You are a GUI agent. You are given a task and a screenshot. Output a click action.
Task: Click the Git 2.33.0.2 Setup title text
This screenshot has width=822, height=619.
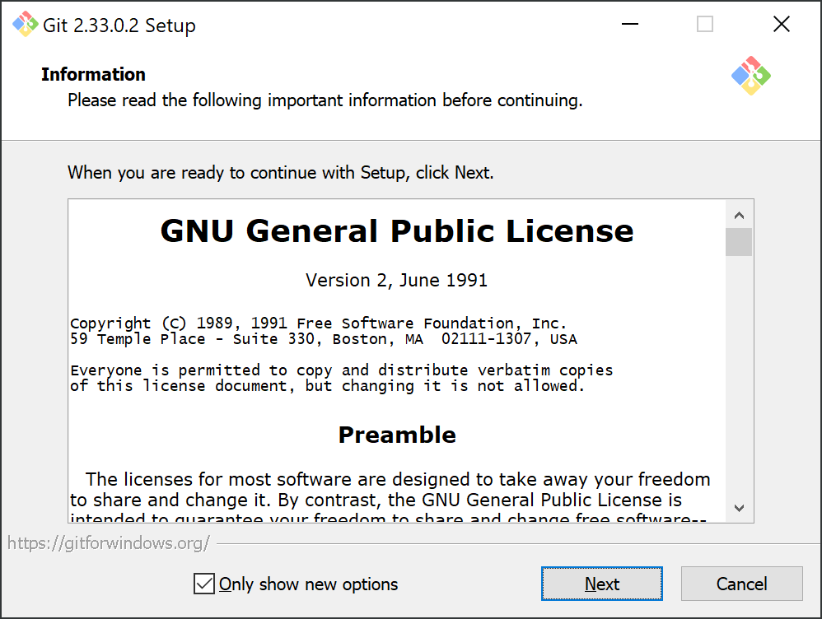(x=119, y=26)
